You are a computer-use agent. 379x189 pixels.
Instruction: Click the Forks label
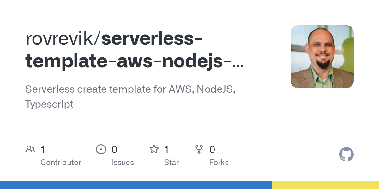tap(219, 163)
